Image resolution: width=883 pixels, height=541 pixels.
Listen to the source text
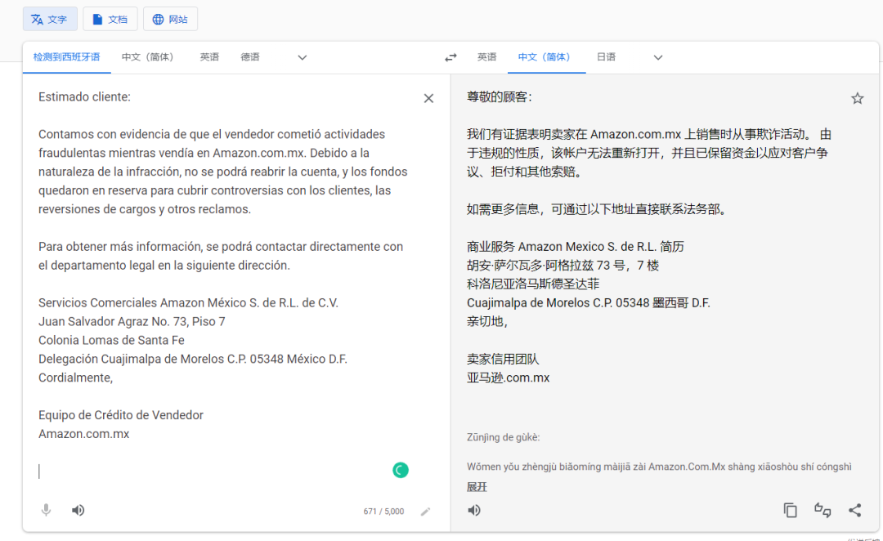[78, 510]
